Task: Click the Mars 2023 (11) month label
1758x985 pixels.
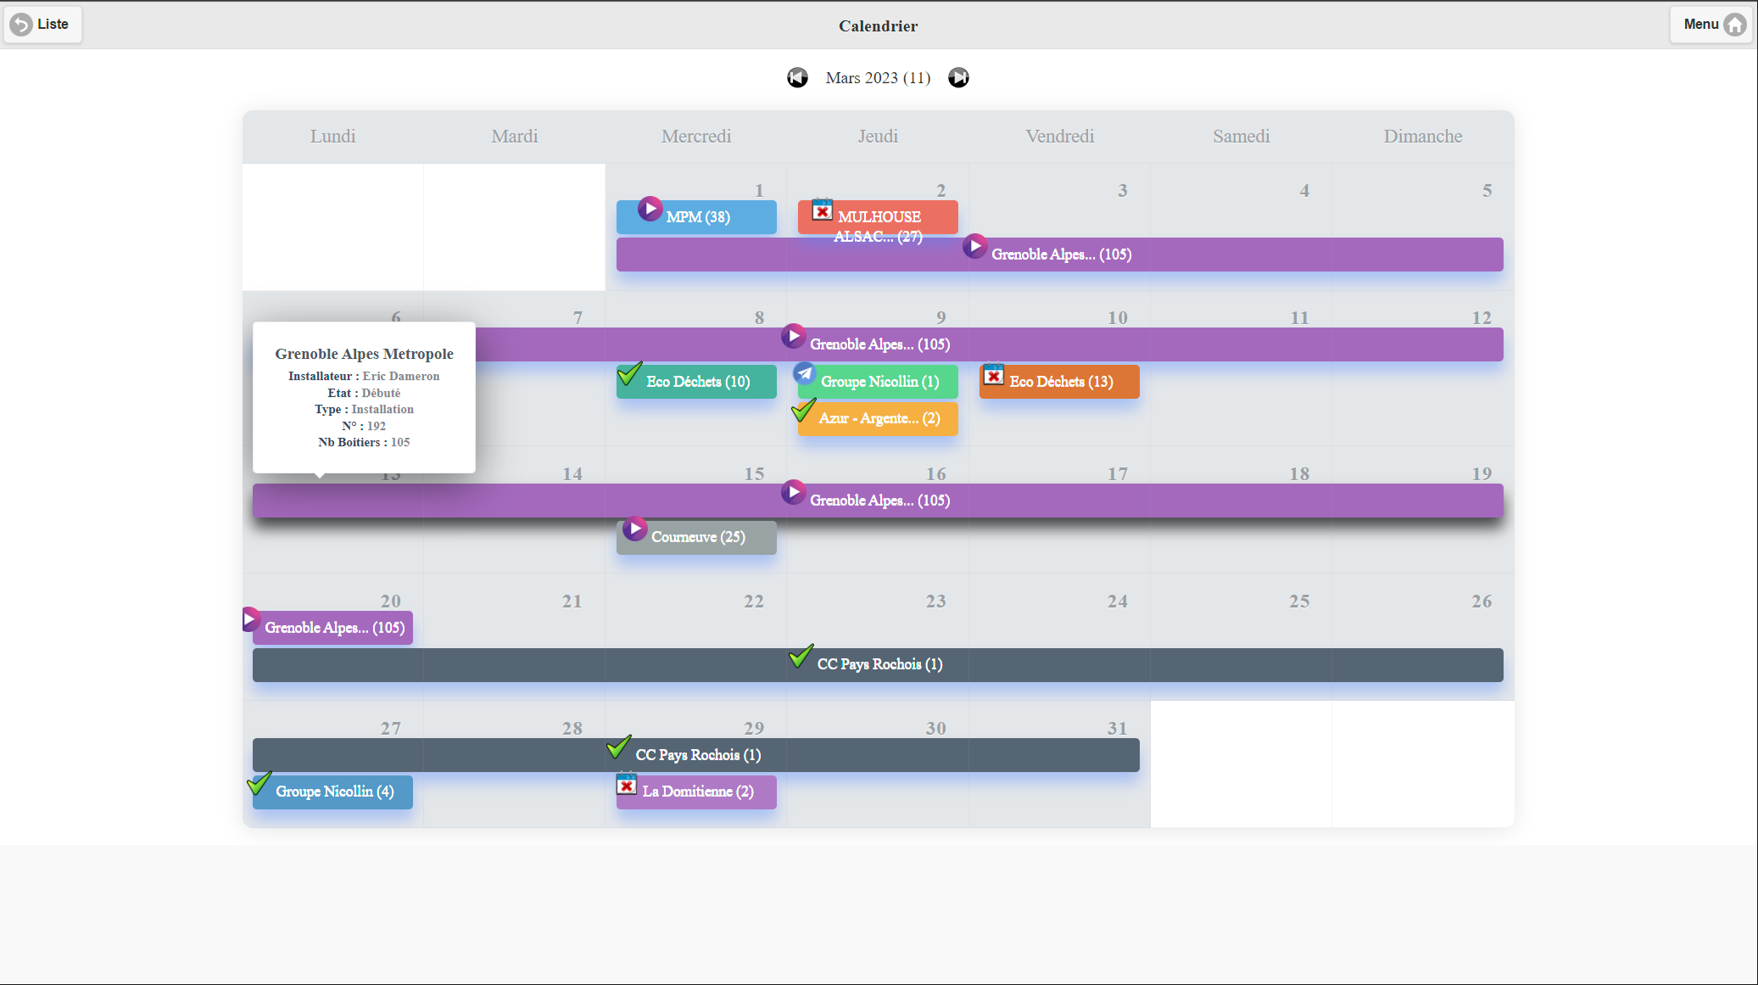Action: 878,78
